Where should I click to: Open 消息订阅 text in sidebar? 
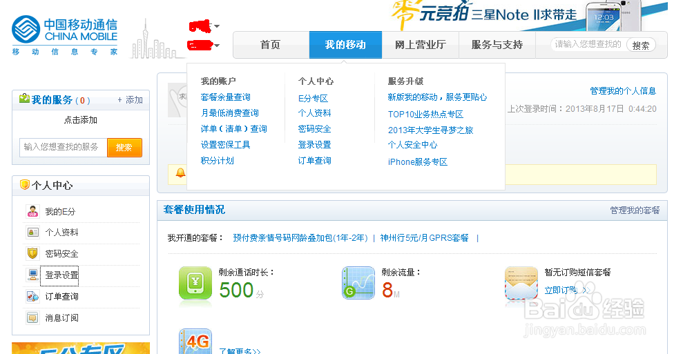tap(62, 318)
